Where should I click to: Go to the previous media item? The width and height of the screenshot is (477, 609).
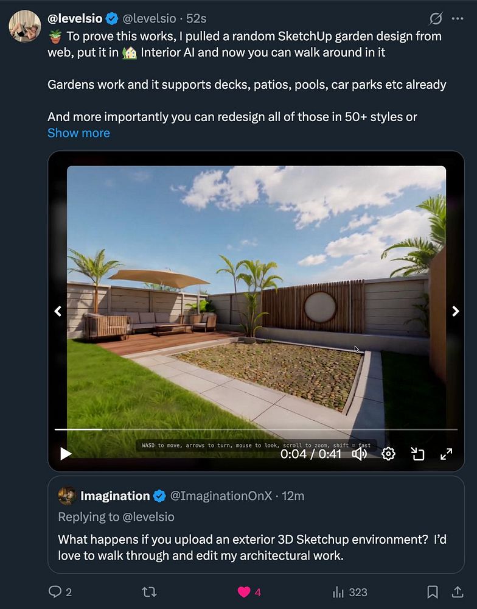tap(58, 311)
